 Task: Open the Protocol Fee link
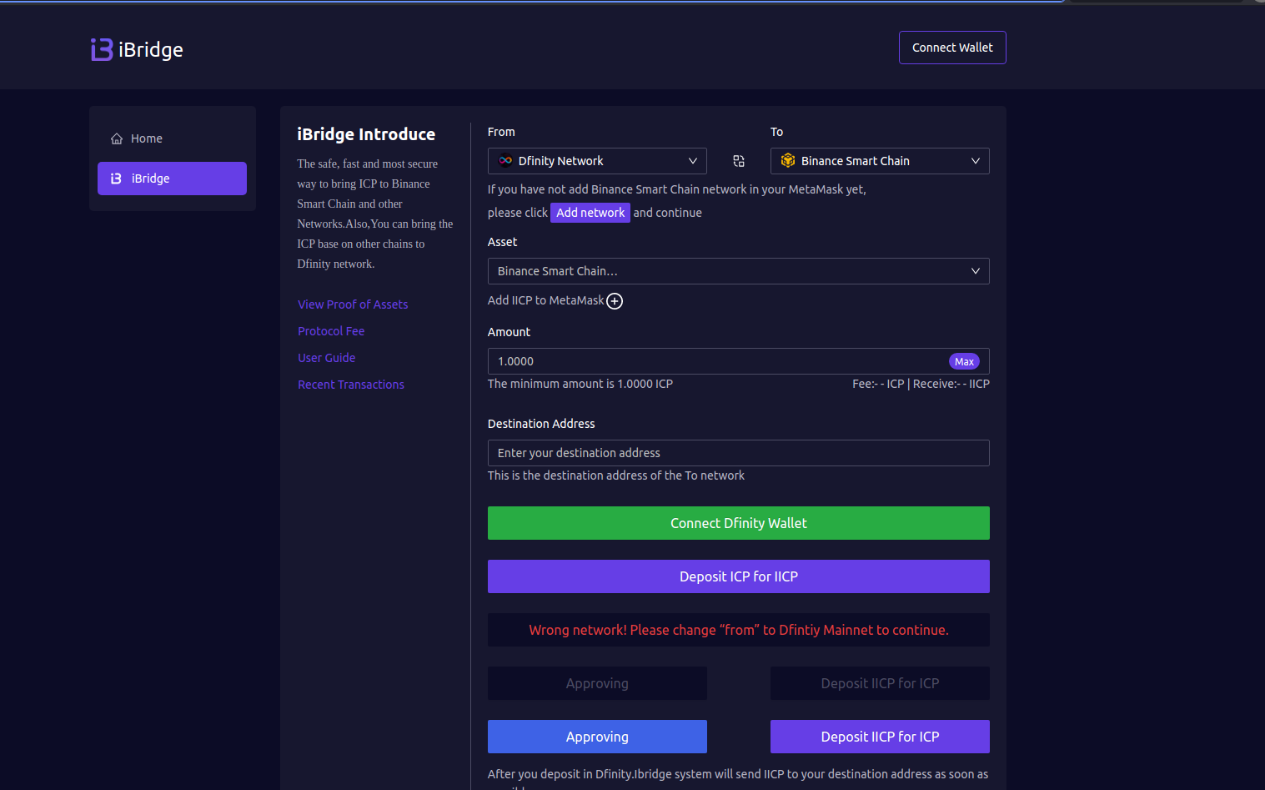(331, 331)
